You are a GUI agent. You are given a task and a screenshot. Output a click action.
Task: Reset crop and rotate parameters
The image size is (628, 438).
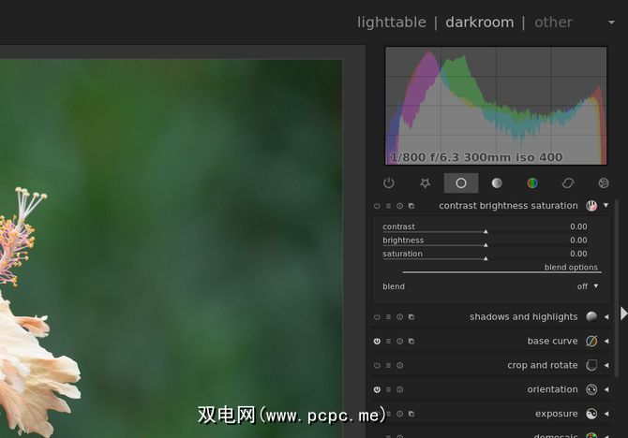399,365
